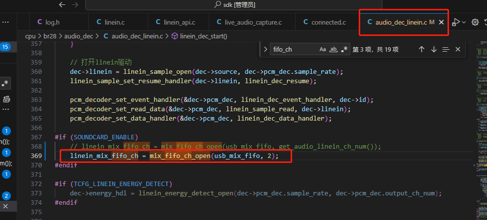Toggle Match Case (Aa) in the find widget
487x220 pixels.
pyautogui.click(x=323, y=50)
